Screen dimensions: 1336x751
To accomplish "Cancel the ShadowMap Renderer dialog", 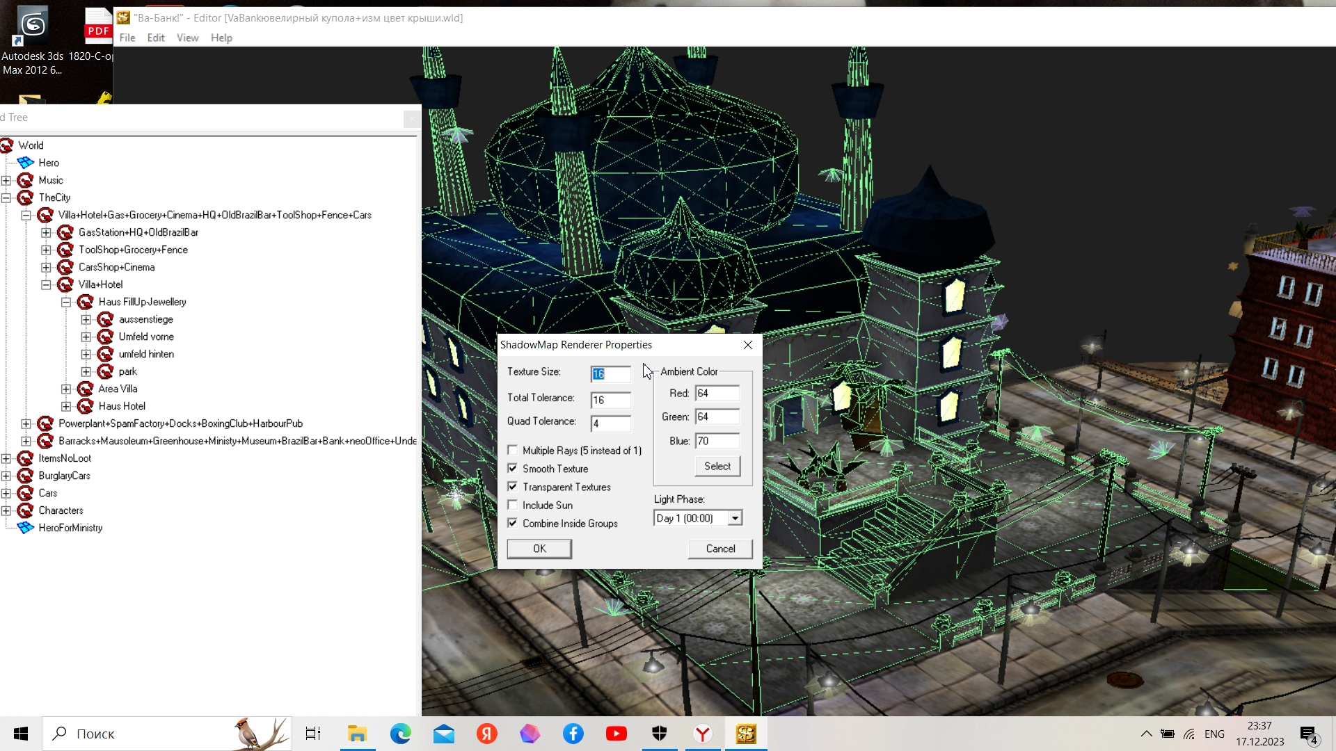I will [x=720, y=549].
